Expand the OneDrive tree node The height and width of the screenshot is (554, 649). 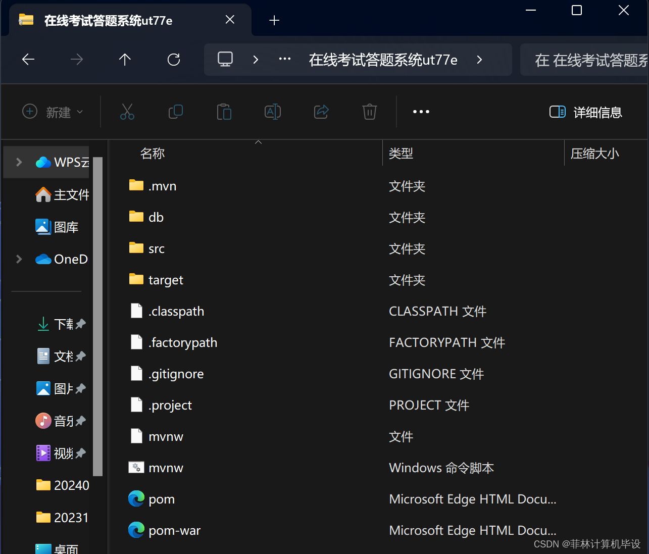coord(19,259)
